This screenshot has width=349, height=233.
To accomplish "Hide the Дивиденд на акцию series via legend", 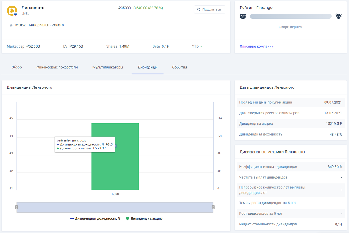I will (148, 218).
